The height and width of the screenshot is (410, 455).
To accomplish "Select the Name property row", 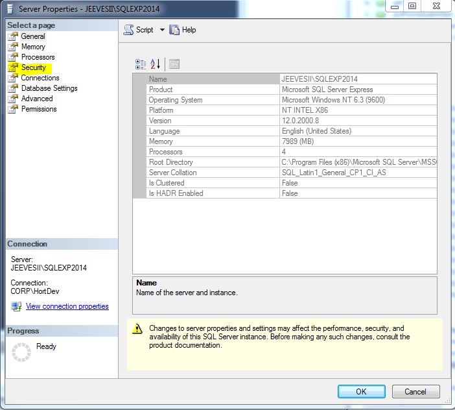I will [285, 79].
